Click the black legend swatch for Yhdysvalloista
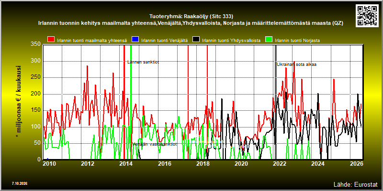The image size is (383, 191). [x=196, y=40]
